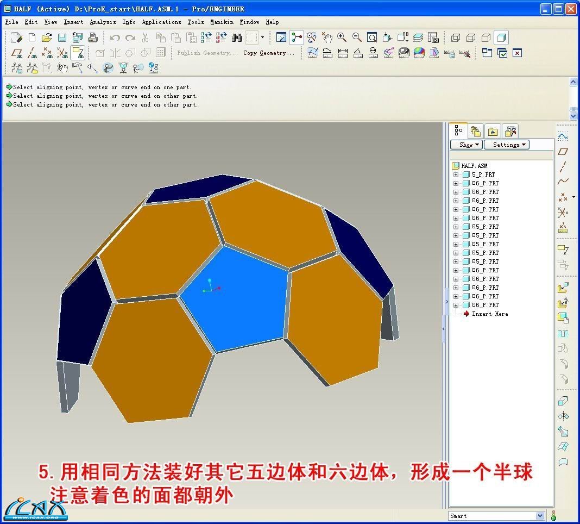Open the Insert menu
Screen dimensions: 580x524
click(x=73, y=22)
